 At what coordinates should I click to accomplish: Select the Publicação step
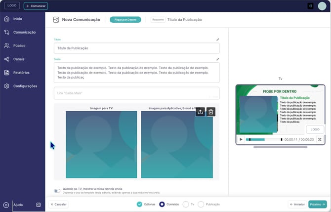209,205
